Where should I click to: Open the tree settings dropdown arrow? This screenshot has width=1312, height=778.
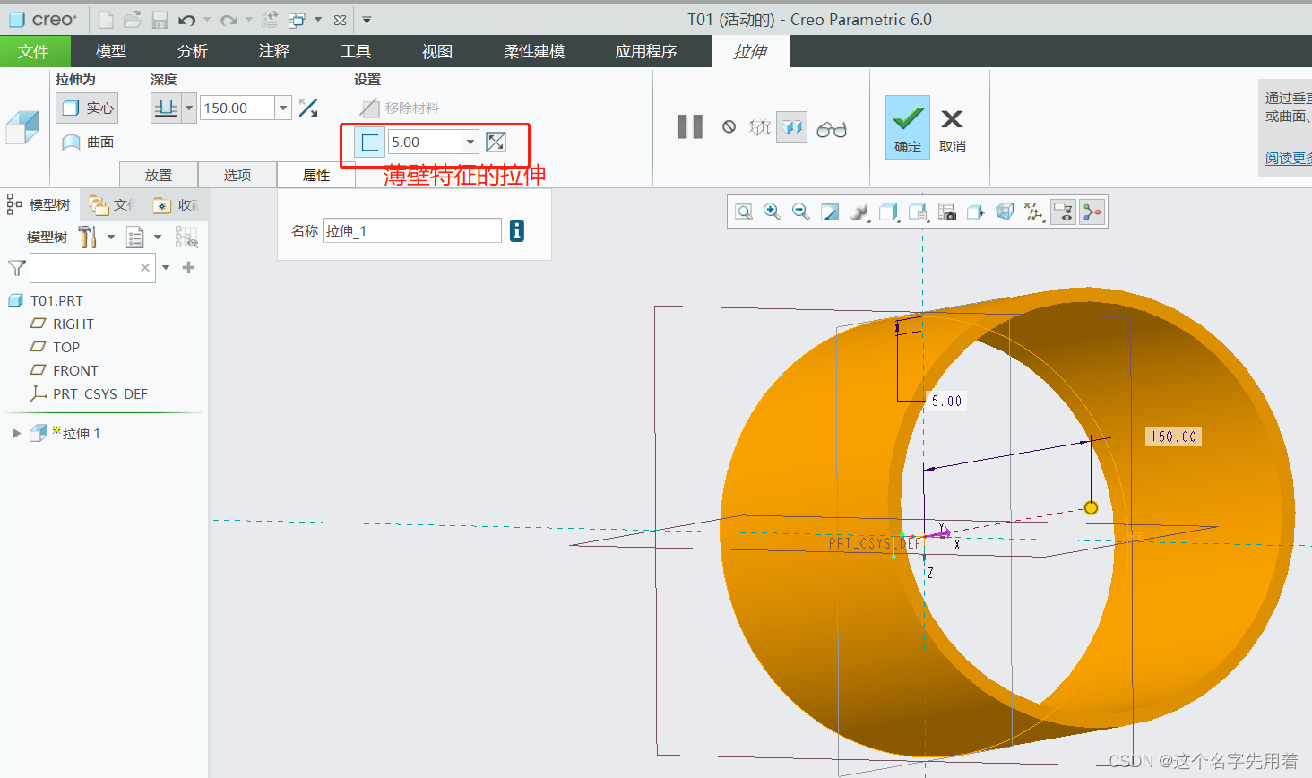(x=111, y=238)
